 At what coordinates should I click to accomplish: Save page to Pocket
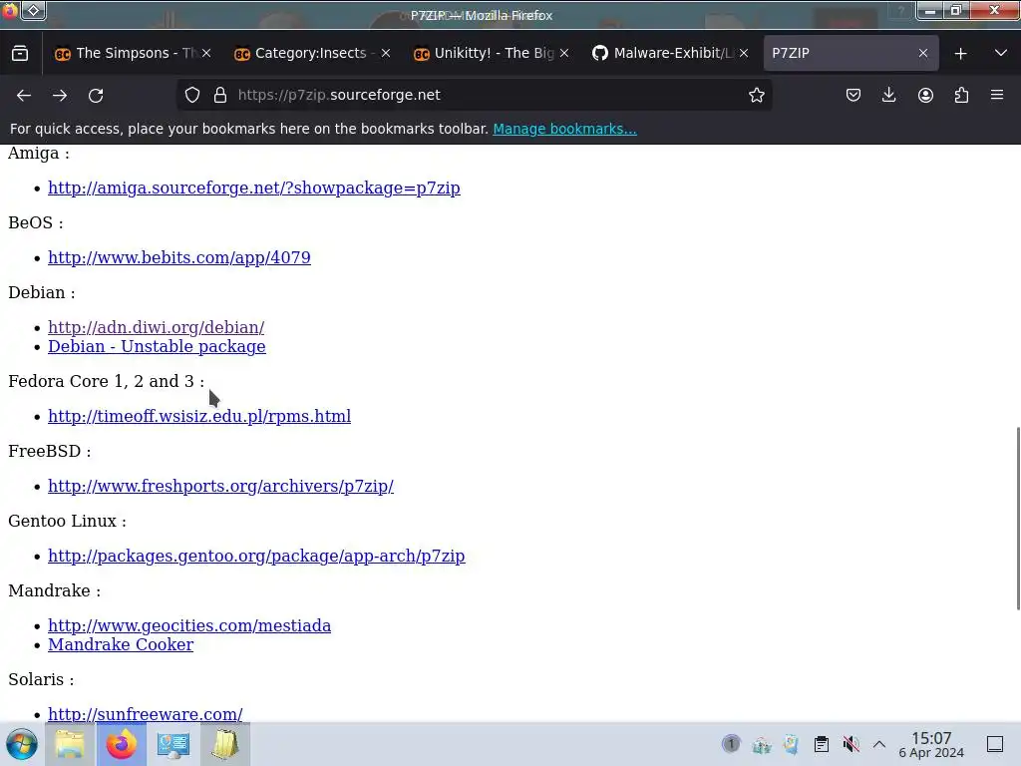click(x=853, y=95)
